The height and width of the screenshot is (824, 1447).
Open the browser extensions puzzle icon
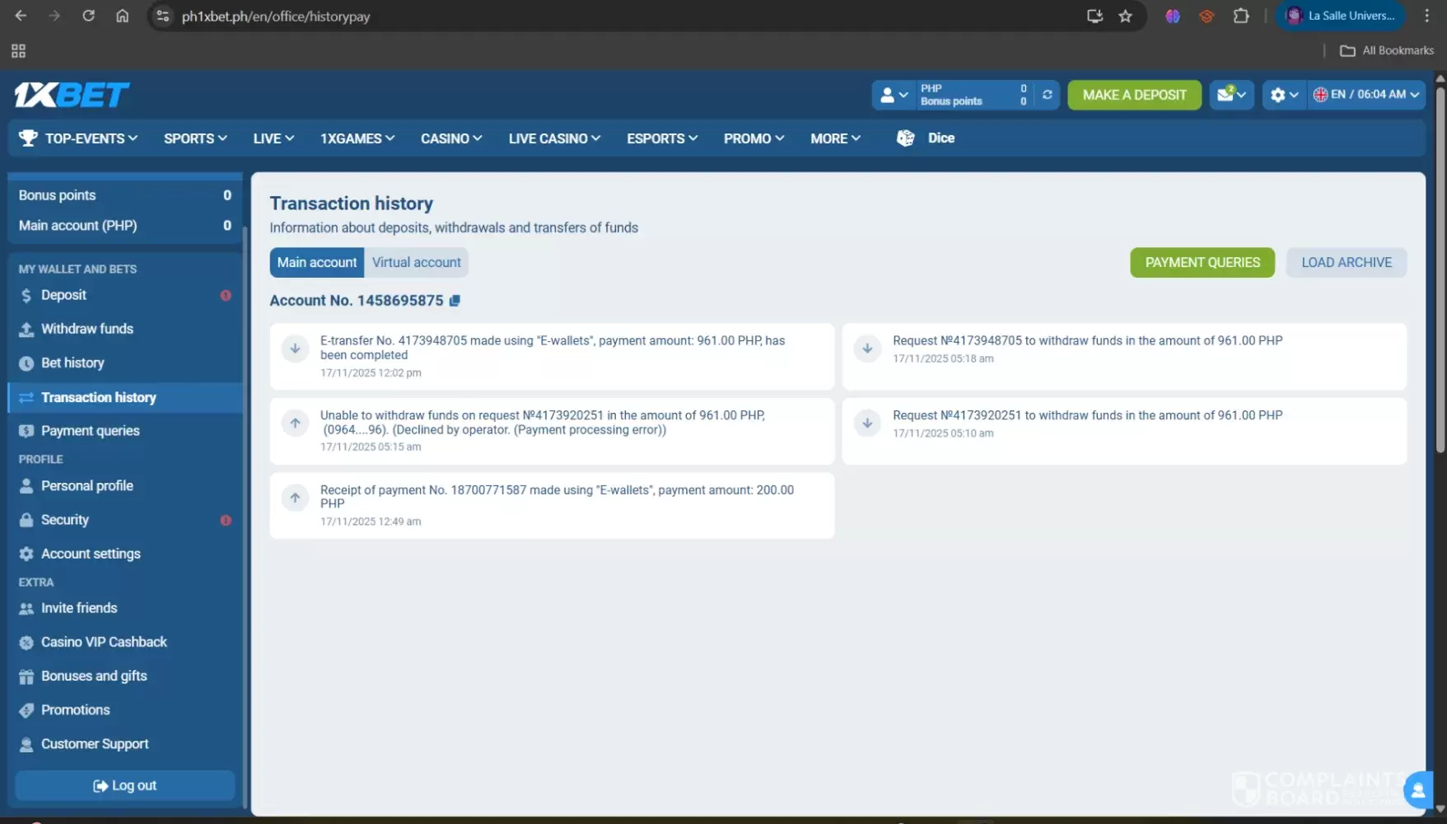1240,16
